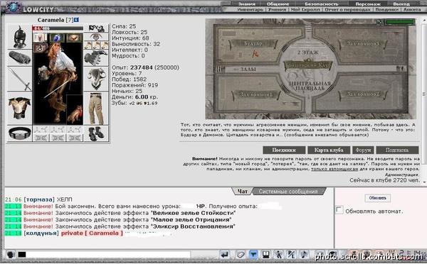Click the trousers equipment slot
Image resolution: width=427 pixels, height=264 pixels.
pos(96,109)
